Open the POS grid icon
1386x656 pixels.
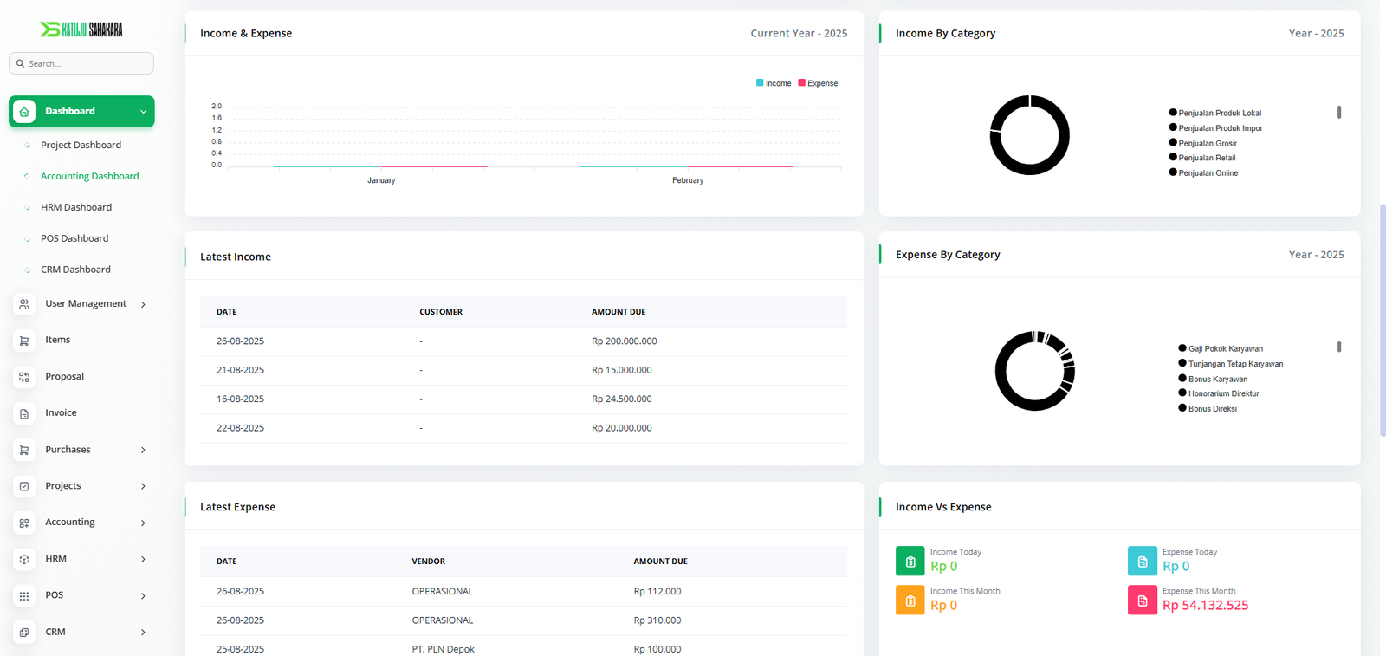pyautogui.click(x=24, y=596)
